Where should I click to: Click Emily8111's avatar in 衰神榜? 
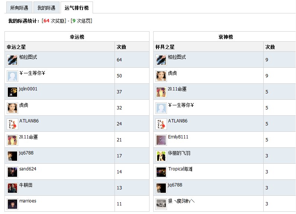click(161, 140)
